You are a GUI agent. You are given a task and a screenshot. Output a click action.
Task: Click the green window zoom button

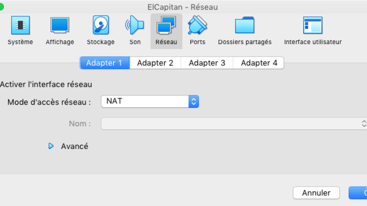(x=1, y=7)
